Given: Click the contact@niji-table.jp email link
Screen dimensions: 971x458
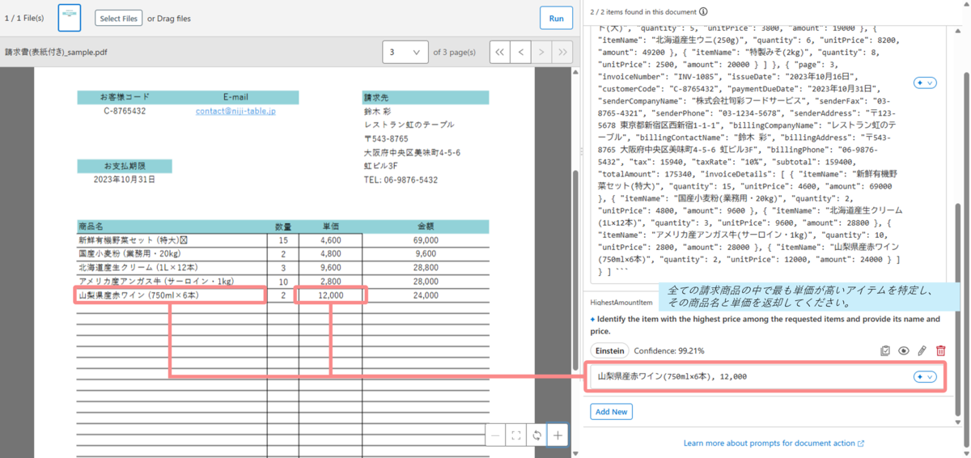Looking at the screenshot, I should 235,111.
